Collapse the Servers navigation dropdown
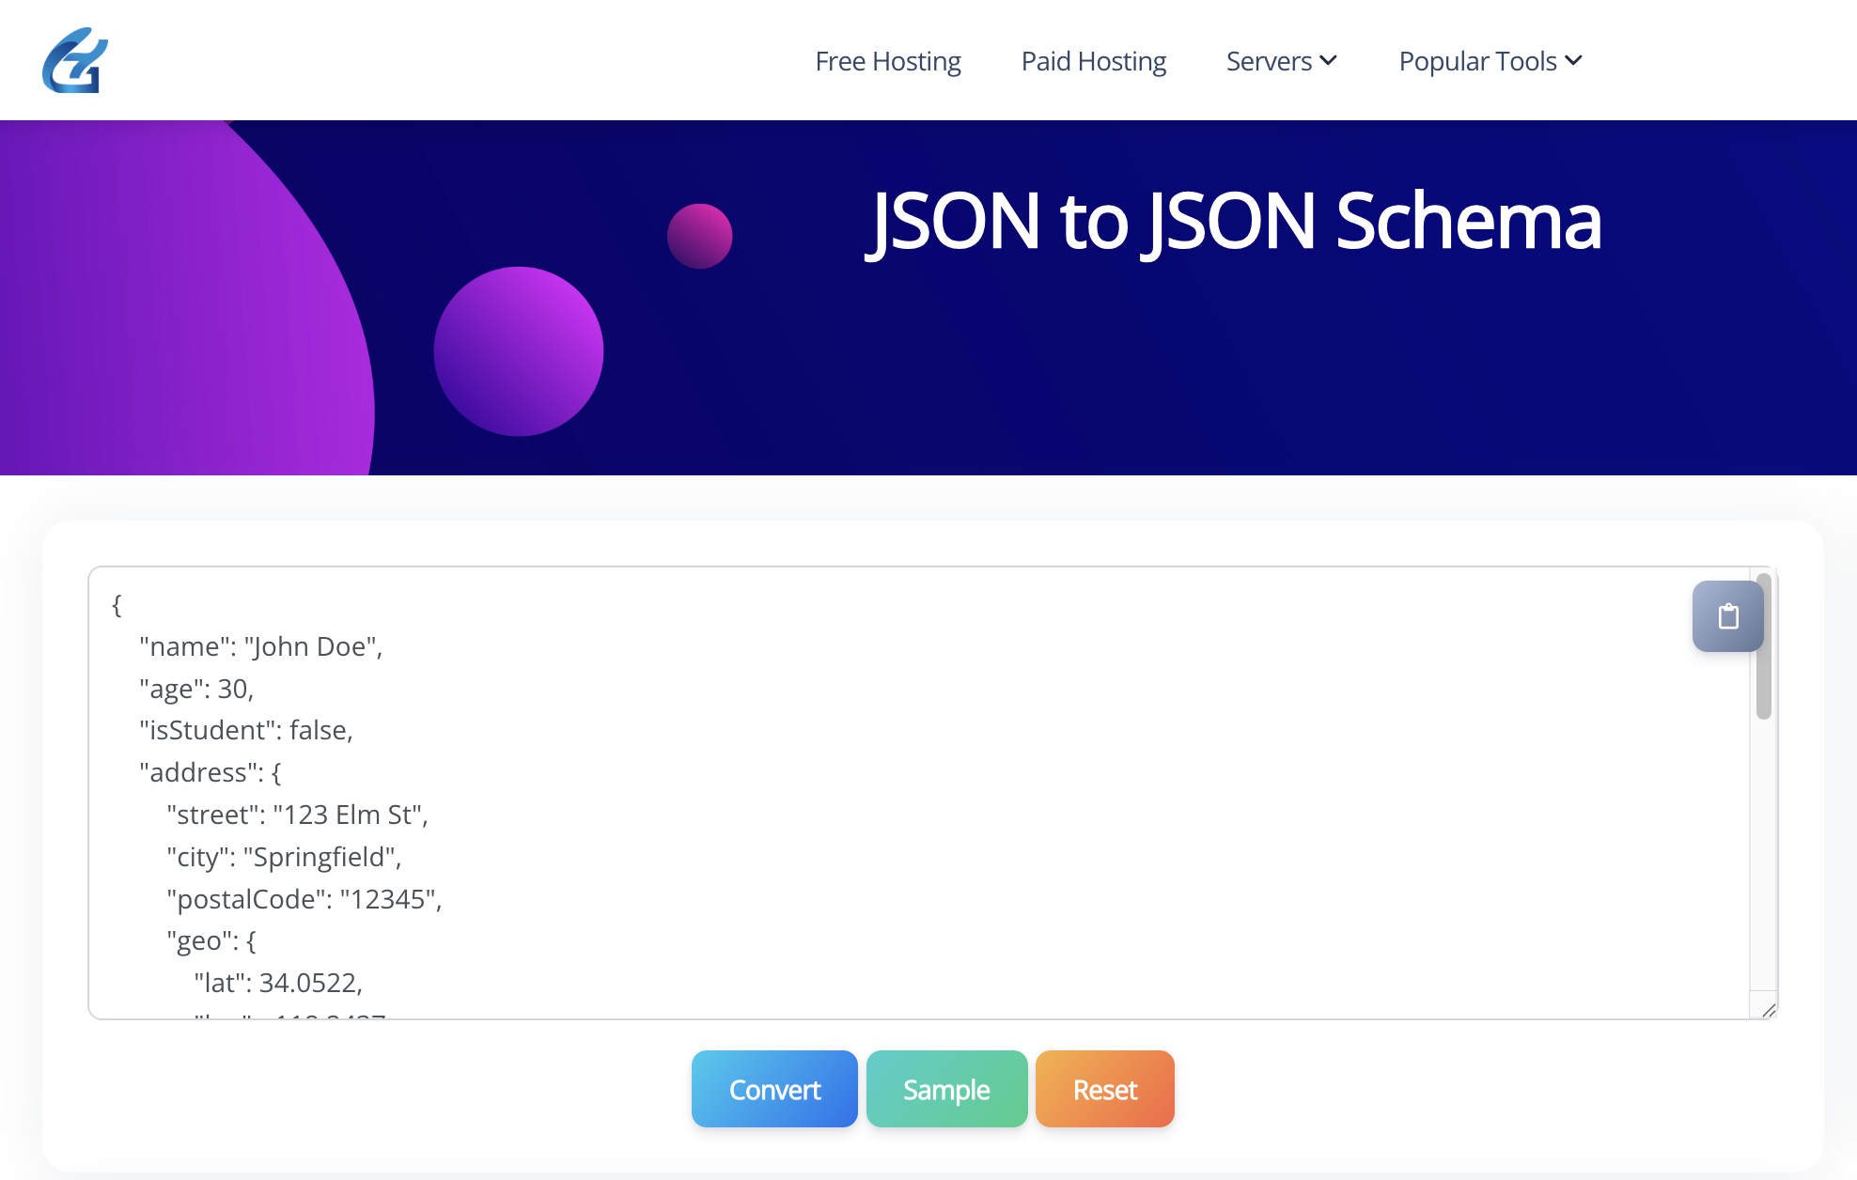 click(1280, 60)
